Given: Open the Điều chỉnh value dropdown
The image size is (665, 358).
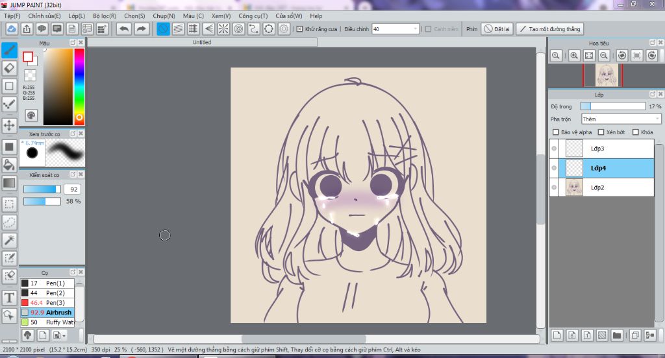Looking at the screenshot, I should point(395,29).
